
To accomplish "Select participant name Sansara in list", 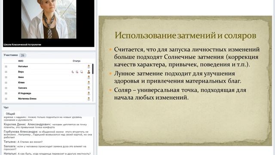I will (x=22, y=88).
